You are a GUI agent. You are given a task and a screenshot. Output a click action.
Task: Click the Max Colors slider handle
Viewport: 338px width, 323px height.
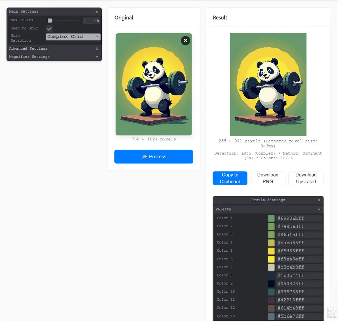(50, 21)
